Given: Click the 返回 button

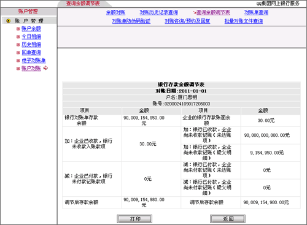Looking at the screenshot, I should point(228,219).
